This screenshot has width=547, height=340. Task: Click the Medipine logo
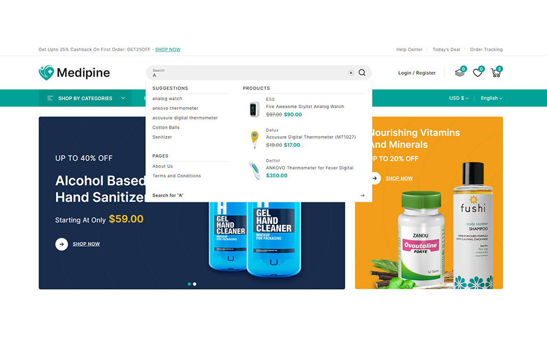(74, 73)
